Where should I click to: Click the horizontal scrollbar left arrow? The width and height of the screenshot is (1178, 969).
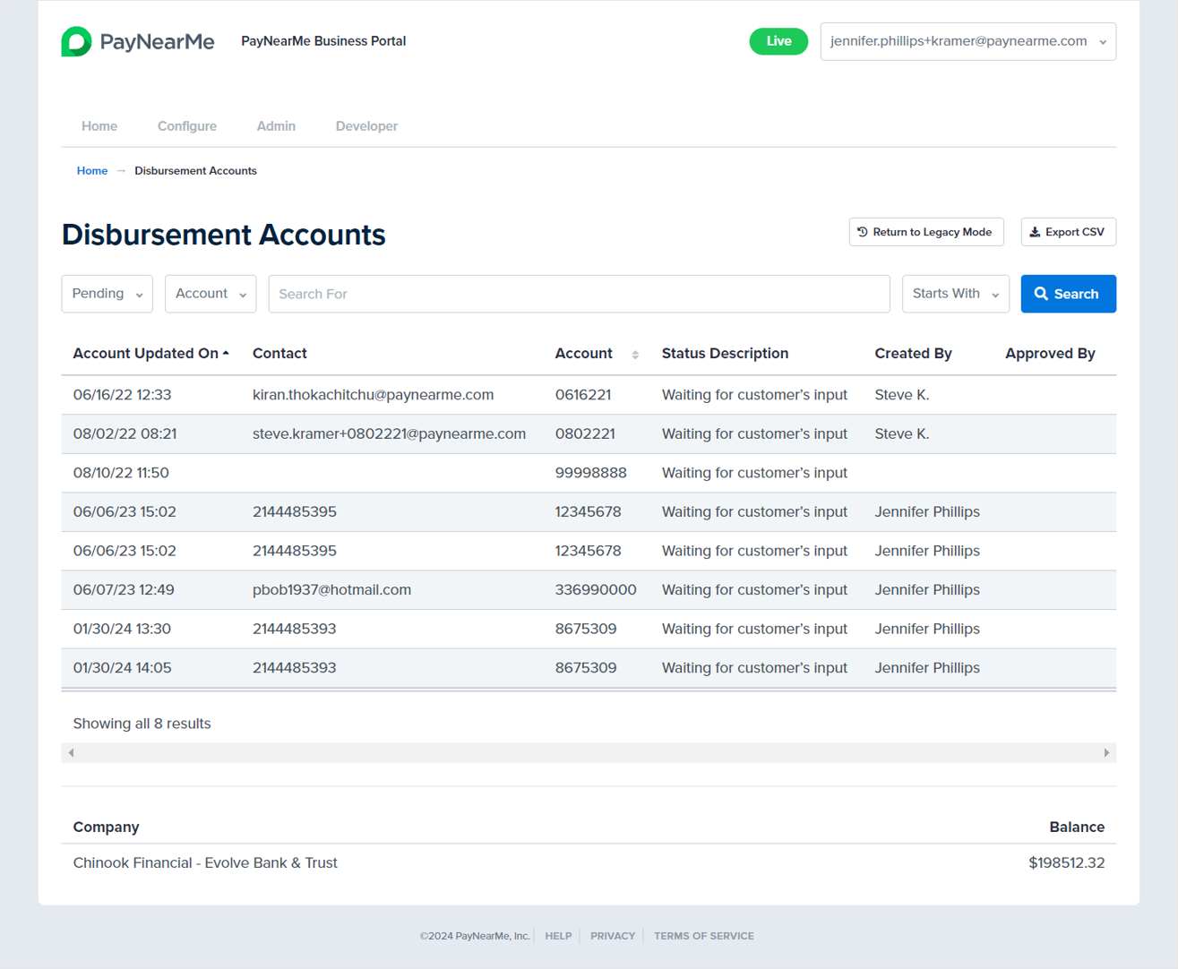71,753
